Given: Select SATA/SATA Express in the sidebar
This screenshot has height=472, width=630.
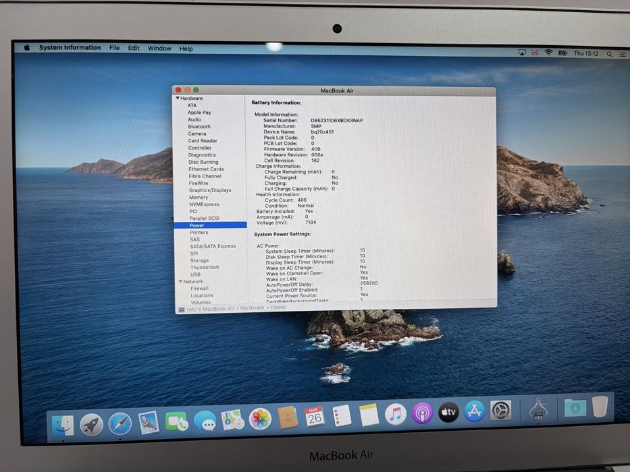Looking at the screenshot, I should click(213, 246).
